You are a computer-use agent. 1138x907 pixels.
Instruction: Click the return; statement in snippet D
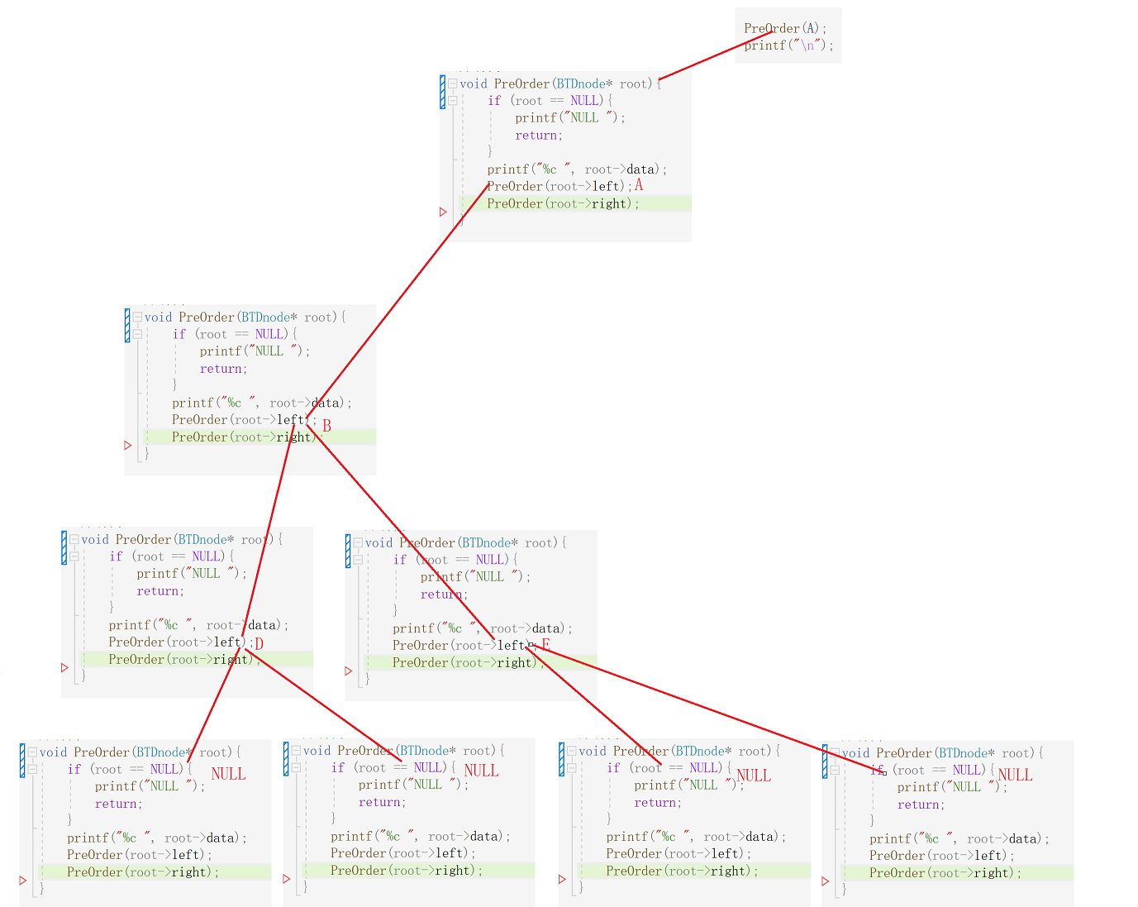pyautogui.click(x=160, y=590)
